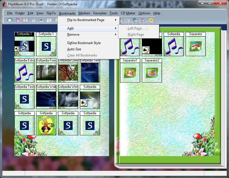
Task: Click the globe toolbar icon
Action: coord(135,20)
